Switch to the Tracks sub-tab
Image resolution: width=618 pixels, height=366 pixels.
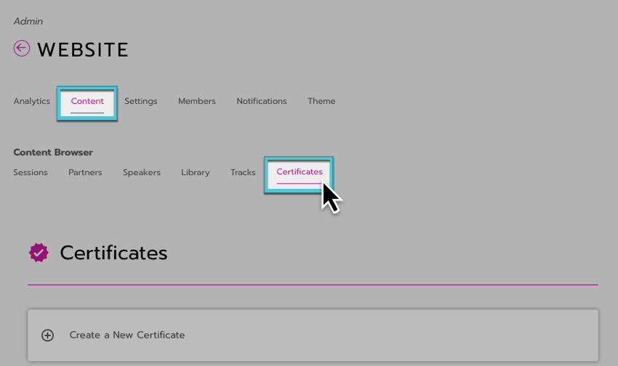243,172
